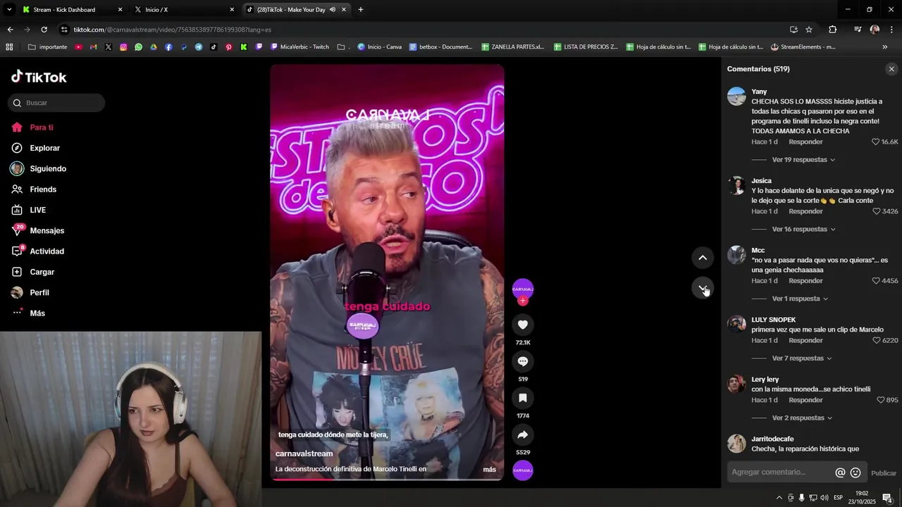902x507 pixels.
Task: Like Jesica's comment with 3426 likes
Action: point(877,211)
